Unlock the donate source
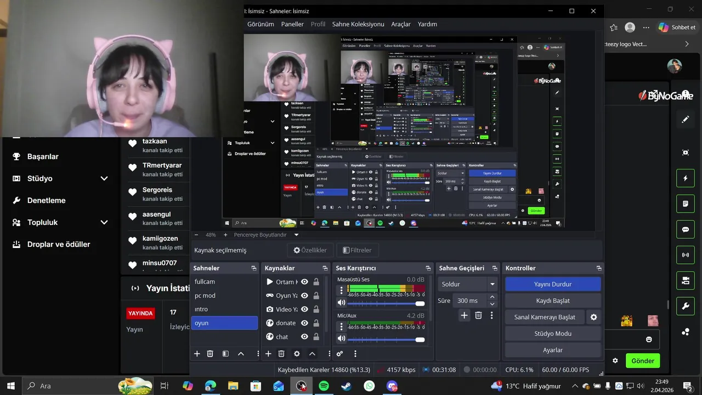Screen dimensions: 702x395 (316, 323)
